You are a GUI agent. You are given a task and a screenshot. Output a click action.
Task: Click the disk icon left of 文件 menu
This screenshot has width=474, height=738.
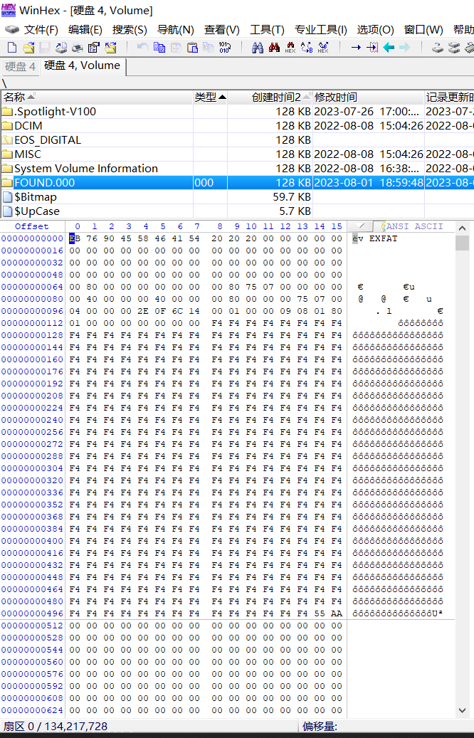click(x=12, y=30)
